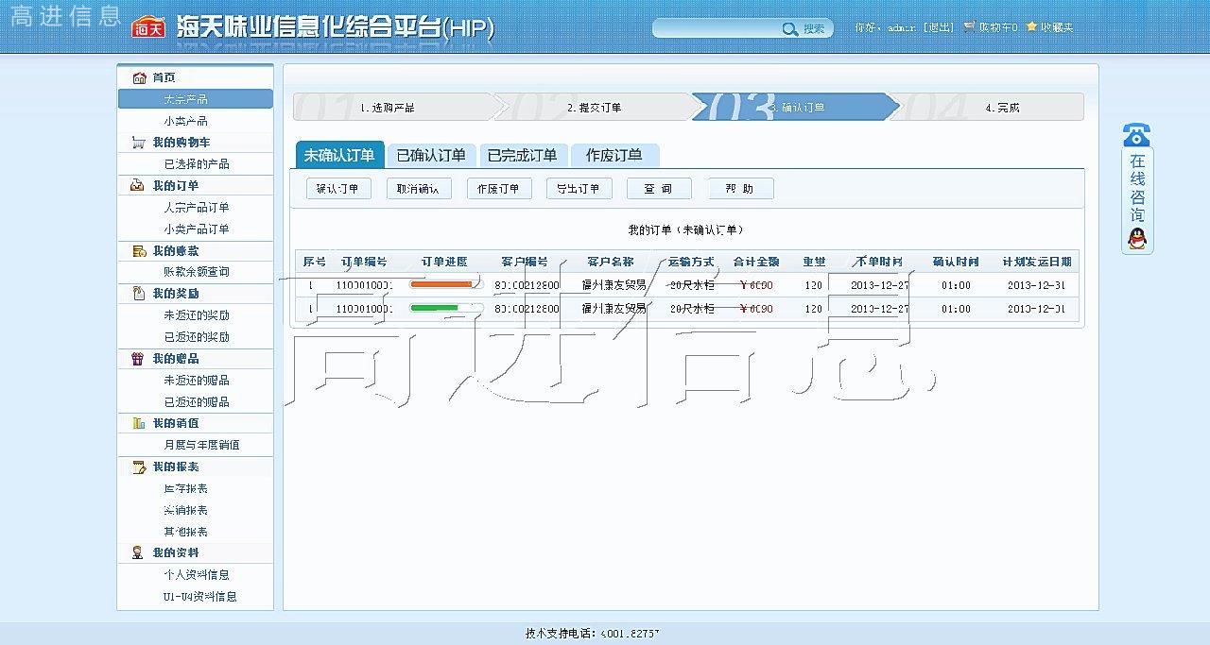Image resolution: width=1210 pixels, height=645 pixels.
Task: Click the 首页 home icon in sidebar
Action: pyautogui.click(x=139, y=77)
